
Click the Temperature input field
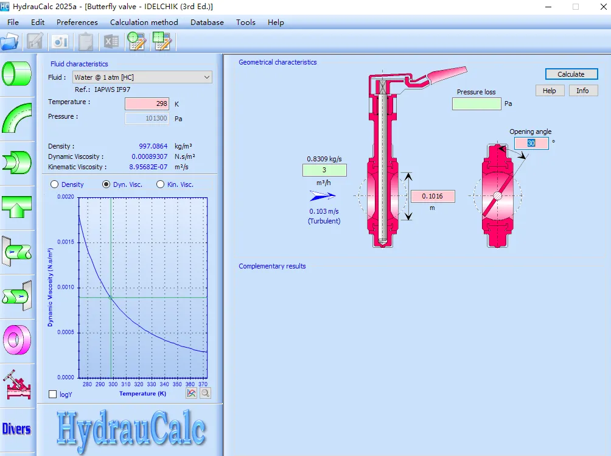point(147,103)
